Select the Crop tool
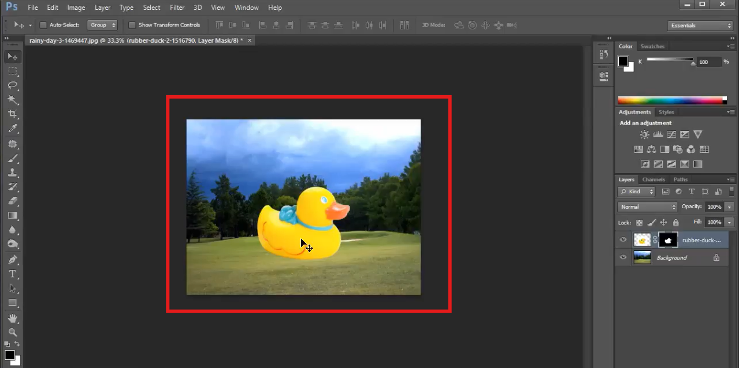 12,114
